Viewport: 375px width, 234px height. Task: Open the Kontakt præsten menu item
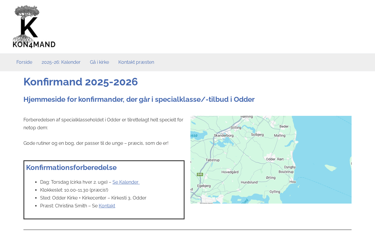tap(136, 62)
